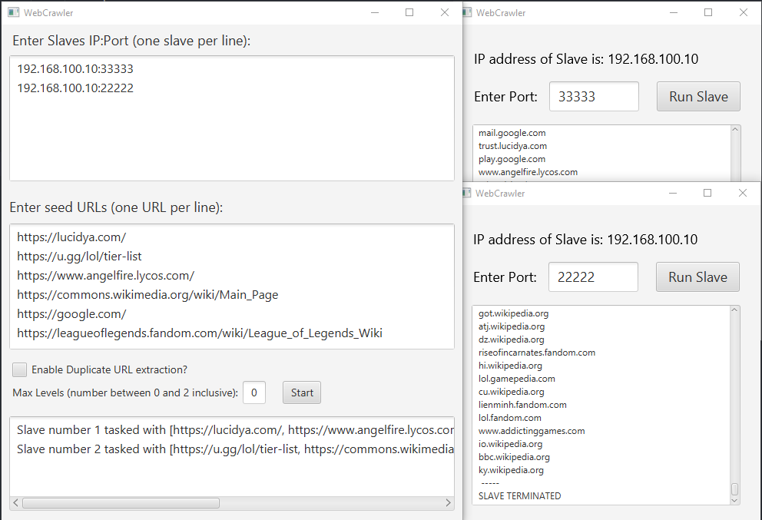Maximize the main WebCrawler window
The width and height of the screenshot is (762, 520).
tap(409, 12)
